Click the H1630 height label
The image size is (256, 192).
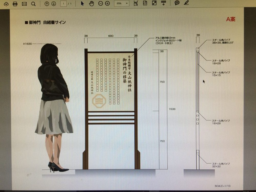point(27,44)
